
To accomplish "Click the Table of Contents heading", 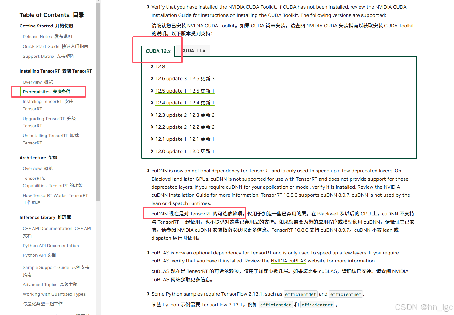I will pyautogui.click(x=52, y=15).
